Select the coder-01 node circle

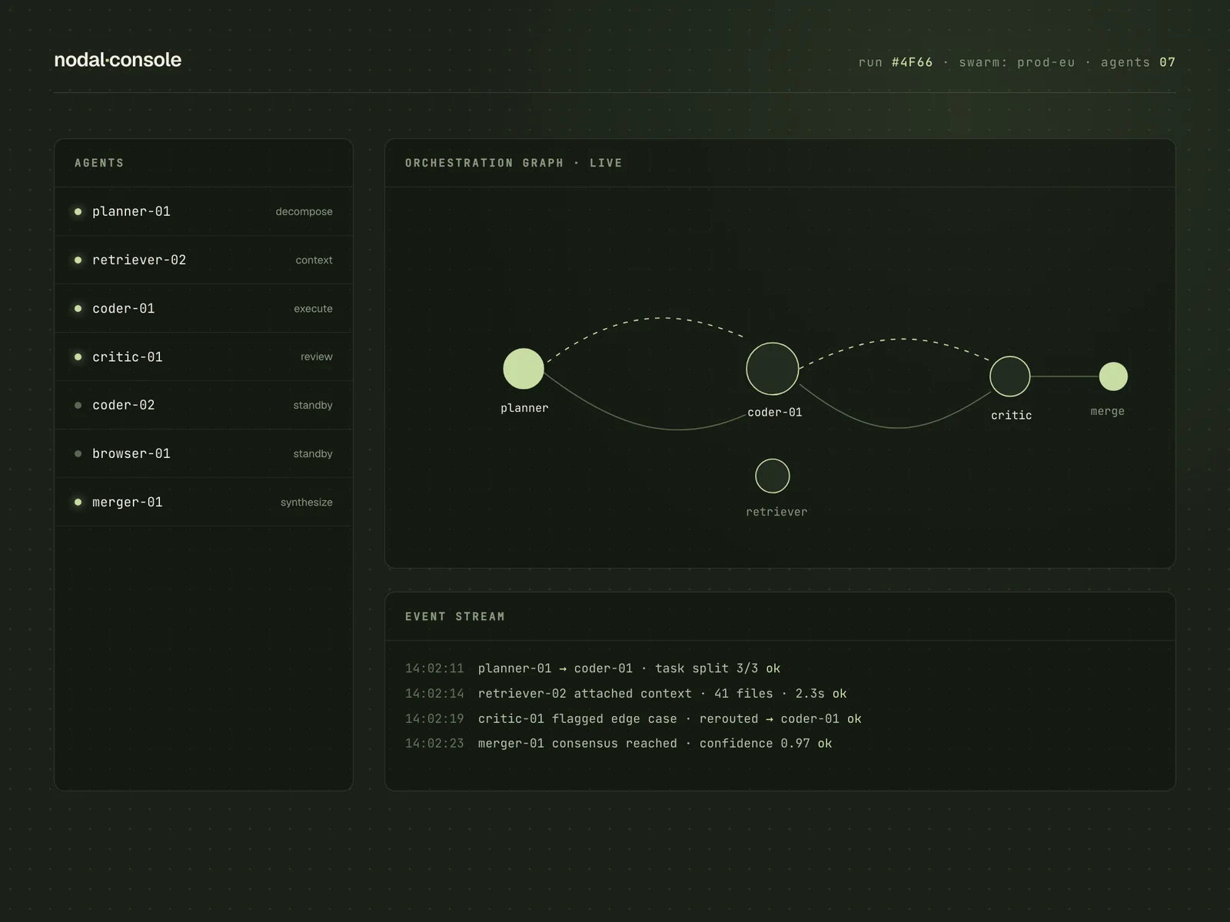pos(773,369)
